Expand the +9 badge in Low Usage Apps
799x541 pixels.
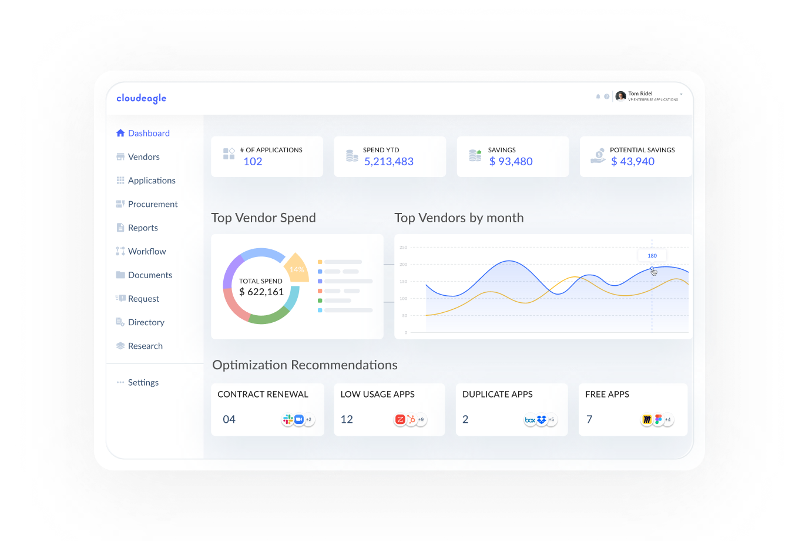(x=421, y=420)
